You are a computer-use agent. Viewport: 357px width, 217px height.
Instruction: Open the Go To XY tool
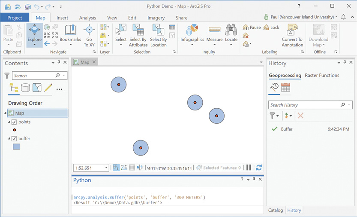(x=89, y=36)
